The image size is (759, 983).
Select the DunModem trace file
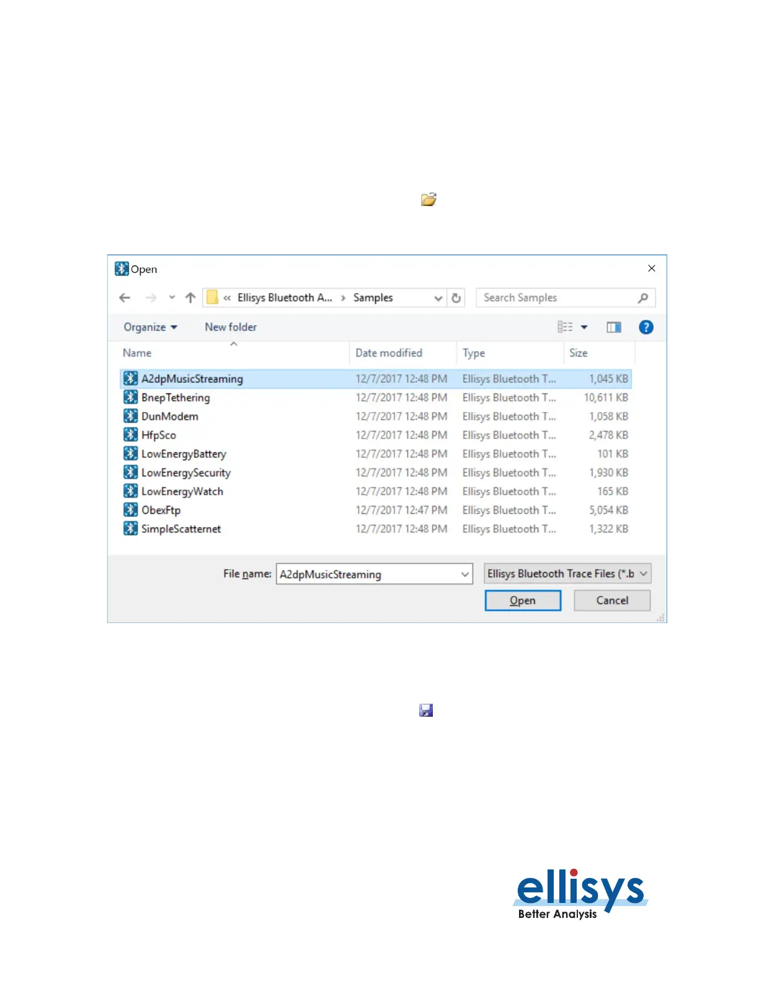tap(376, 416)
